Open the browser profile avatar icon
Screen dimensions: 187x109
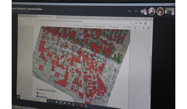tap(145, 23)
